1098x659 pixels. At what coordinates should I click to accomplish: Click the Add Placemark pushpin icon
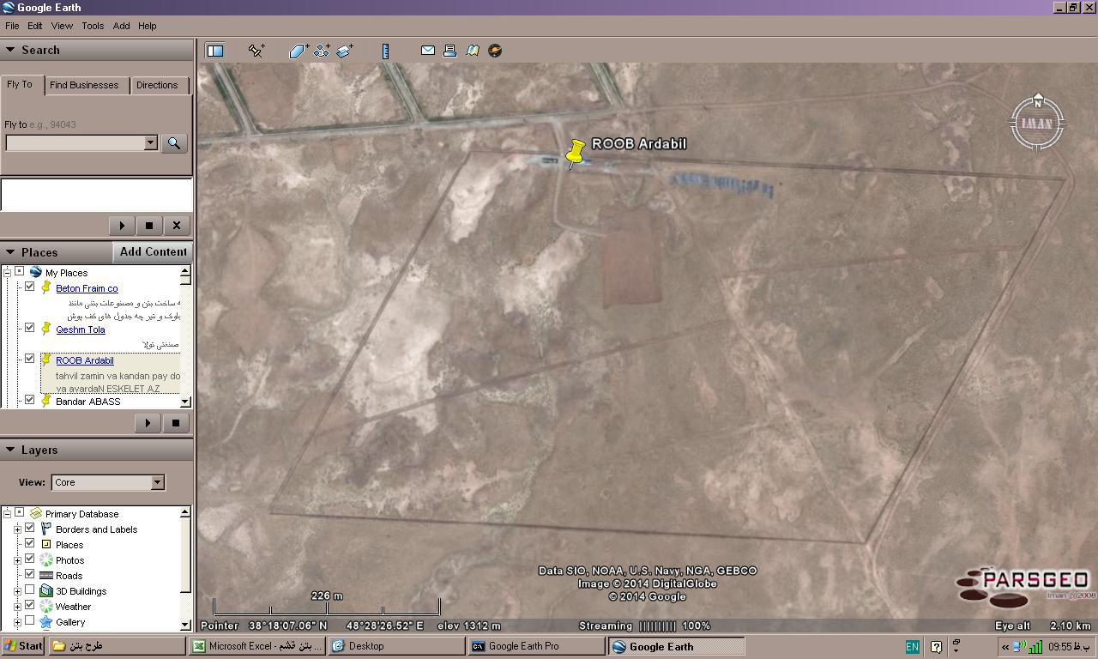coord(256,51)
